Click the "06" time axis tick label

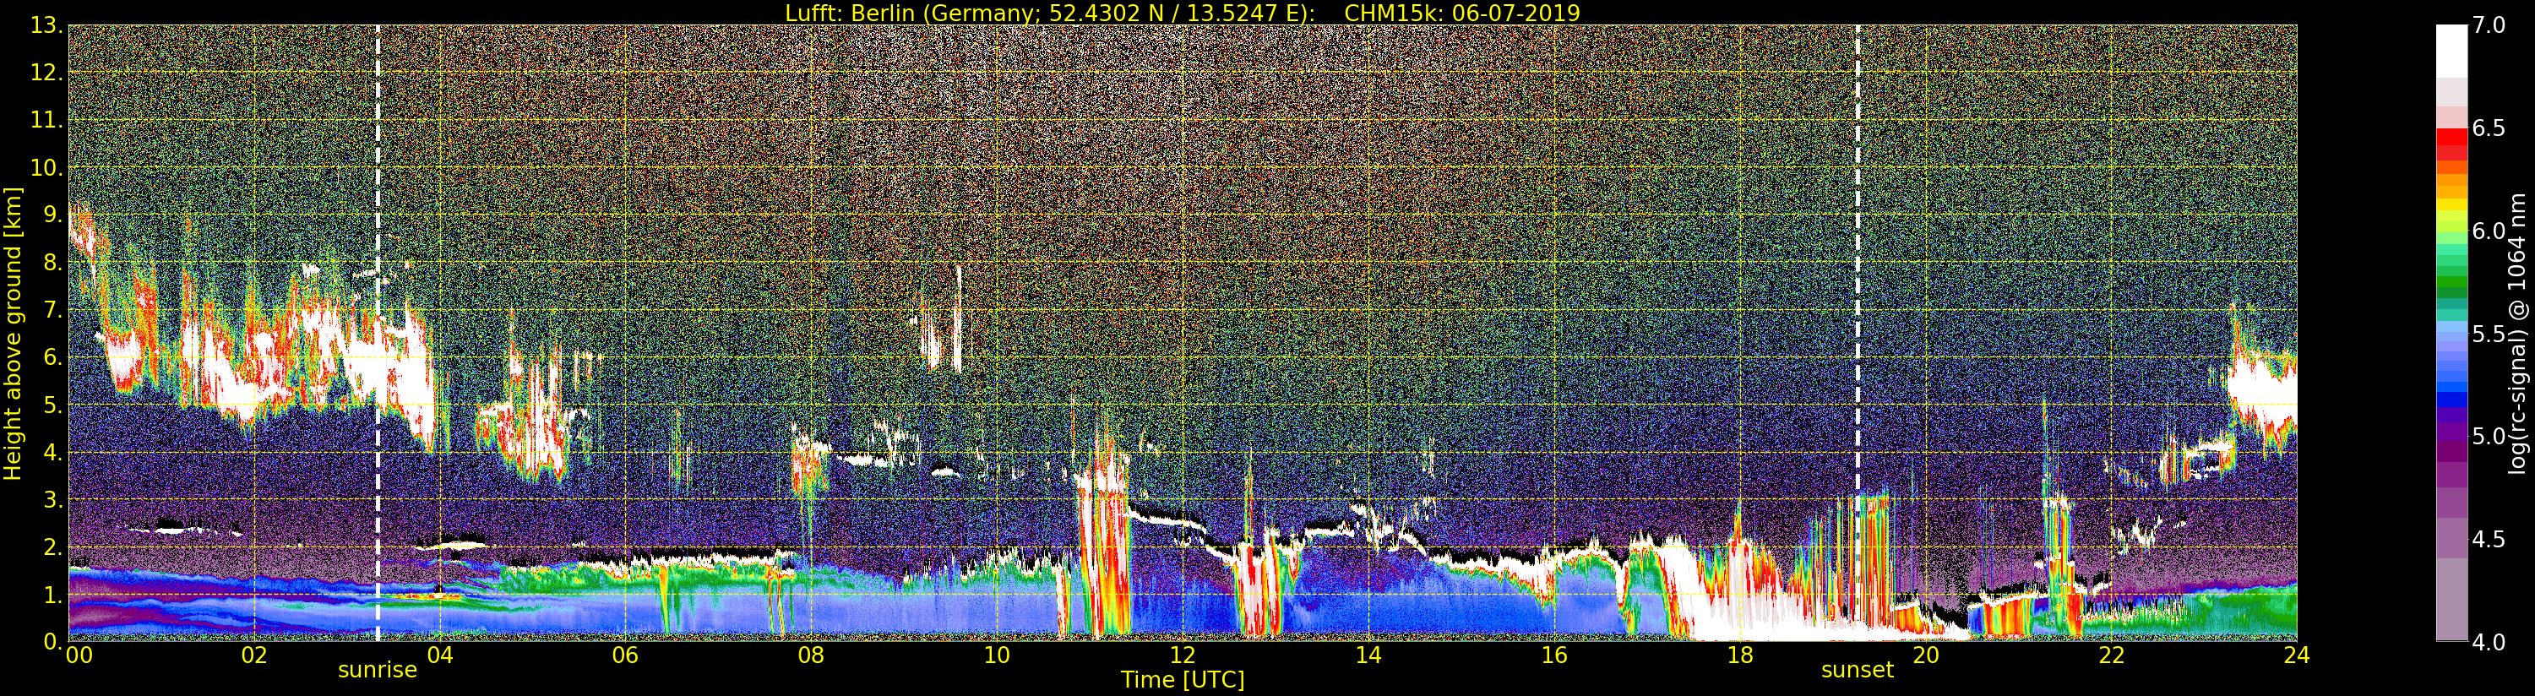point(625,655)
